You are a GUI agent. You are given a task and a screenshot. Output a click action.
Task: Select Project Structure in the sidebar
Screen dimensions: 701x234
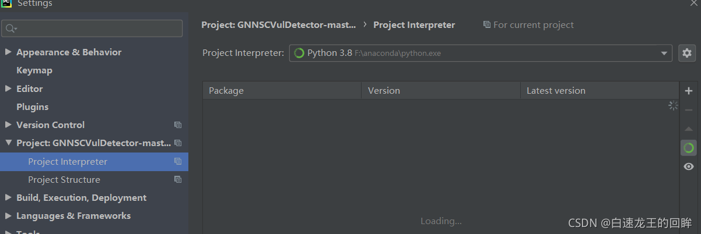64,180
